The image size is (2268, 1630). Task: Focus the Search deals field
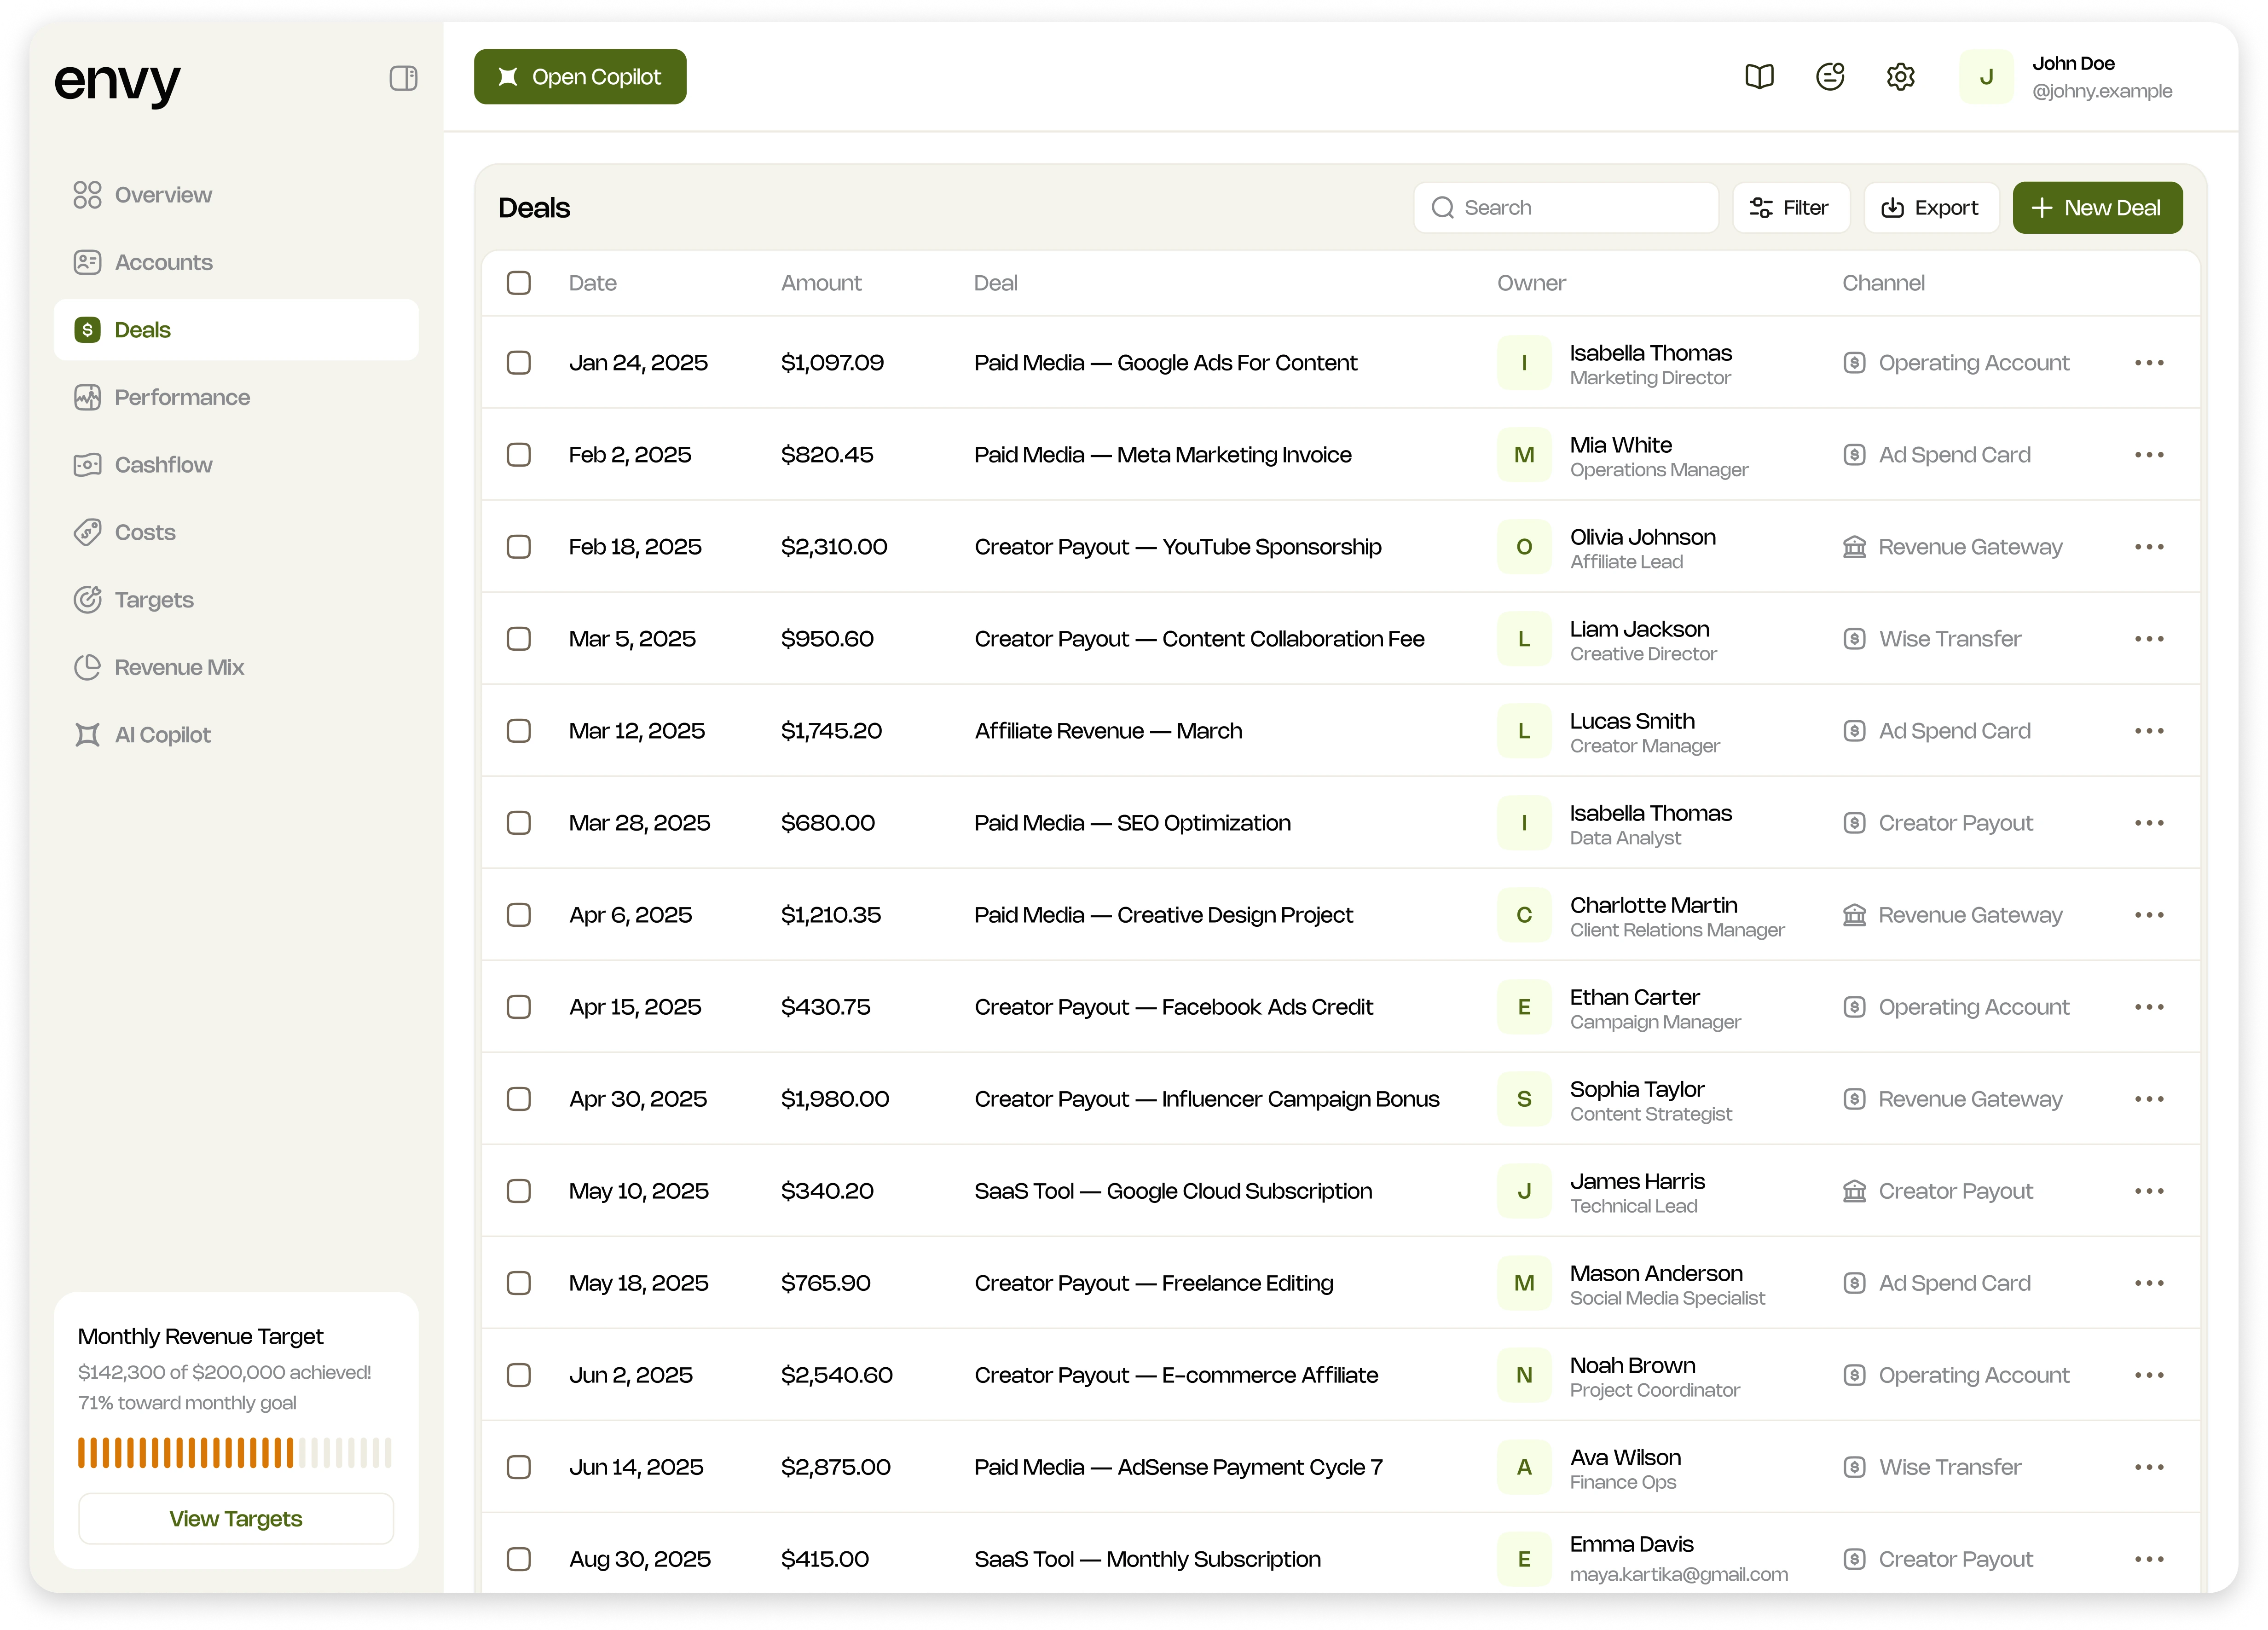coord(1566,208)
